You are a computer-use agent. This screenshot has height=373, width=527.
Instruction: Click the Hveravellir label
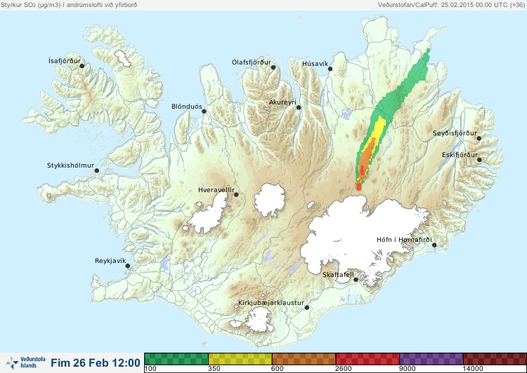click(x=216, y=190)
